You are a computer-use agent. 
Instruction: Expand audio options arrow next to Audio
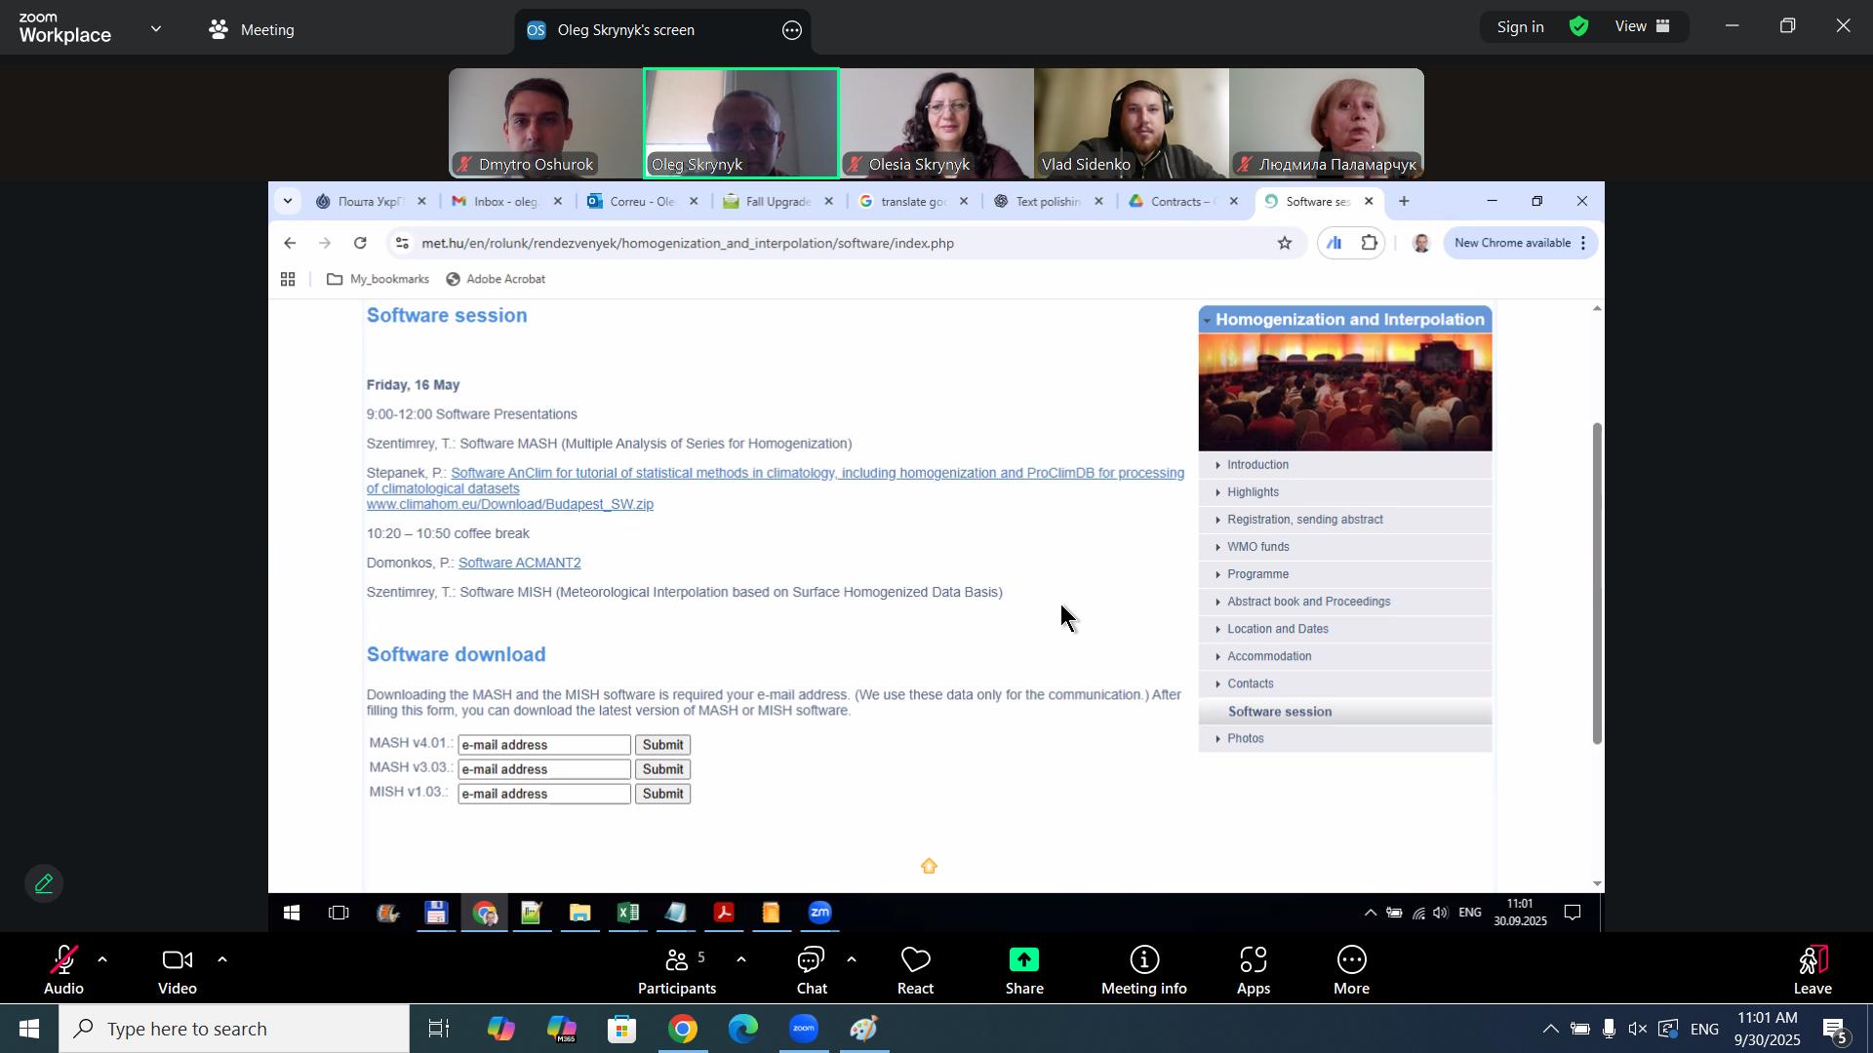coord(102,960)
